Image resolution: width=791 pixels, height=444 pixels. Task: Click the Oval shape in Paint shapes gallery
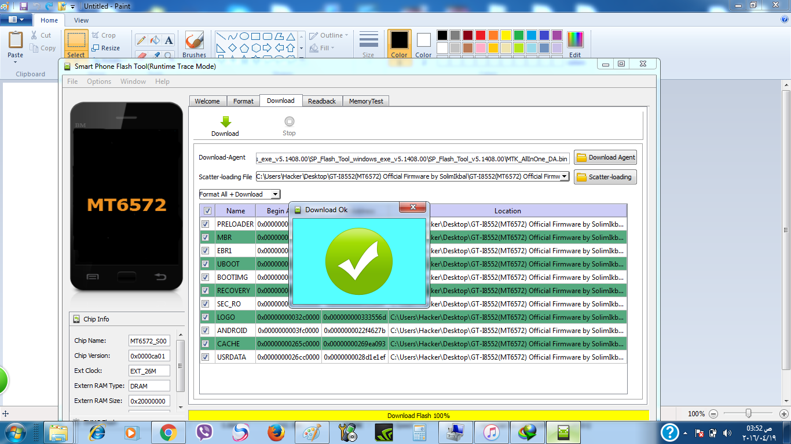(x=244, y=36)
